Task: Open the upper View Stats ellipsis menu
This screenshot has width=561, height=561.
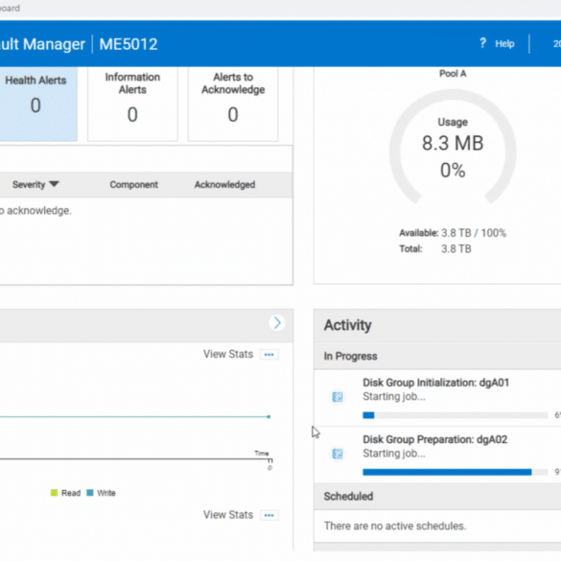Action: [269, 355]
